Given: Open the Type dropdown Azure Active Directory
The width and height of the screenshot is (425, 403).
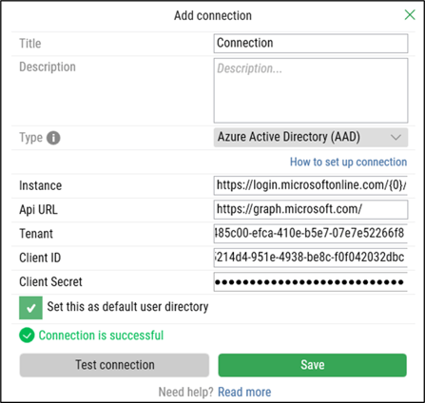Looking at the screenshot, I should [x=311, y=137].
